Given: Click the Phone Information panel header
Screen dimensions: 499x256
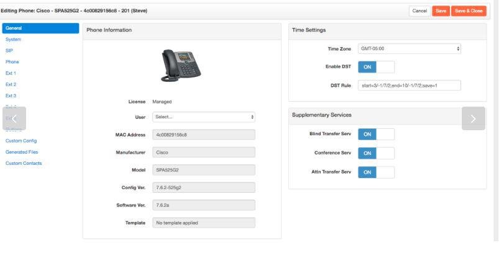Looking at the screenshot, I should pyautogui.click(x=181, y=31).
